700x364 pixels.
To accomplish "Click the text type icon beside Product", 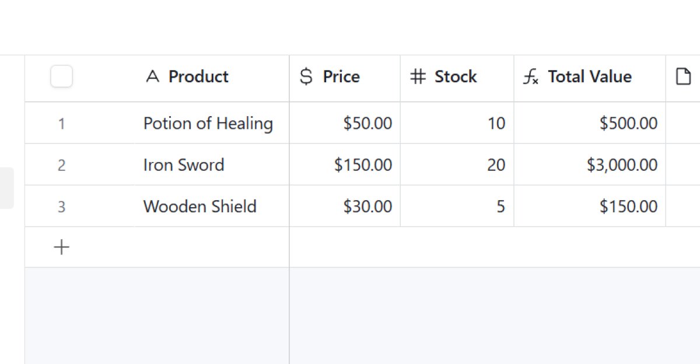I will coord(152,77).
